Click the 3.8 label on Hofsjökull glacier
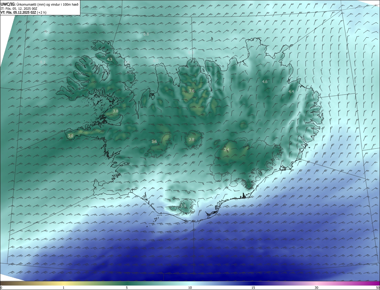 click(191, 139)
